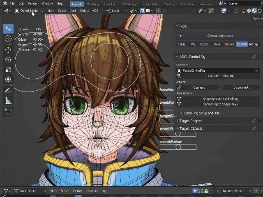Select the Rotate tool
The image size is (263, 197).
pos(8,60)
